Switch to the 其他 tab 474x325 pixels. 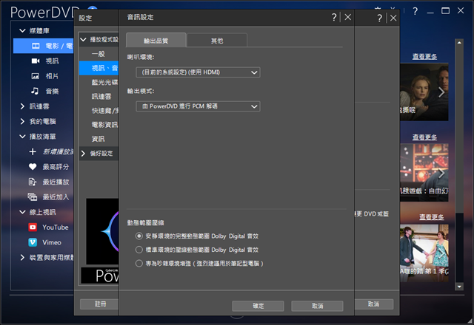click(x=217, y=41)
